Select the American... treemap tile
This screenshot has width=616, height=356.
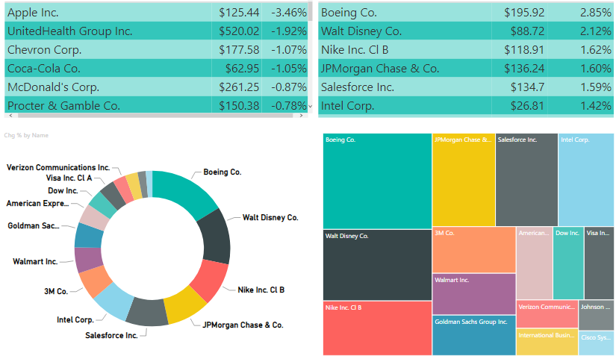point(535,263)
